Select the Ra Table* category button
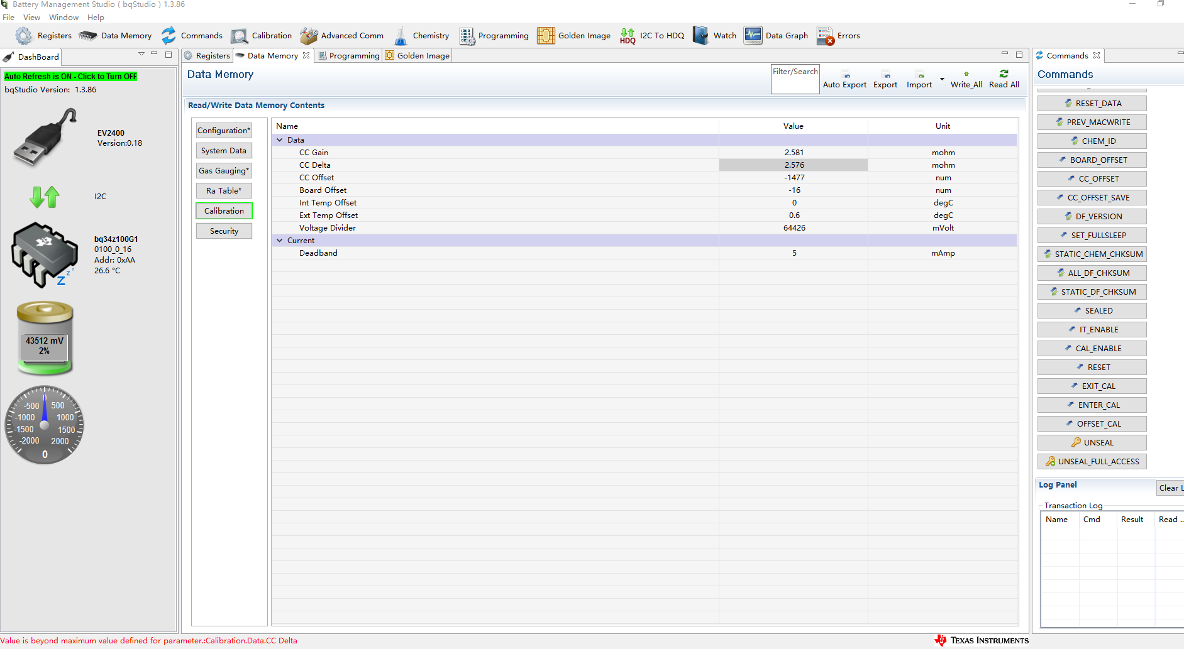Screen dimensions: 1184x649 coord(224,191)
